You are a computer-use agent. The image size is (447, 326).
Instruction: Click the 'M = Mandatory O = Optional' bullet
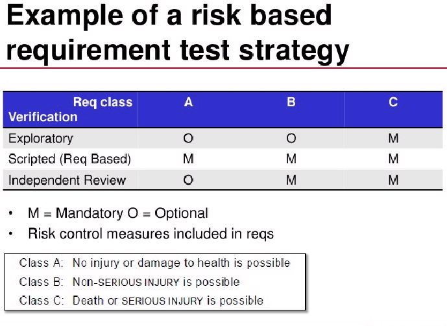pos(118,213)
